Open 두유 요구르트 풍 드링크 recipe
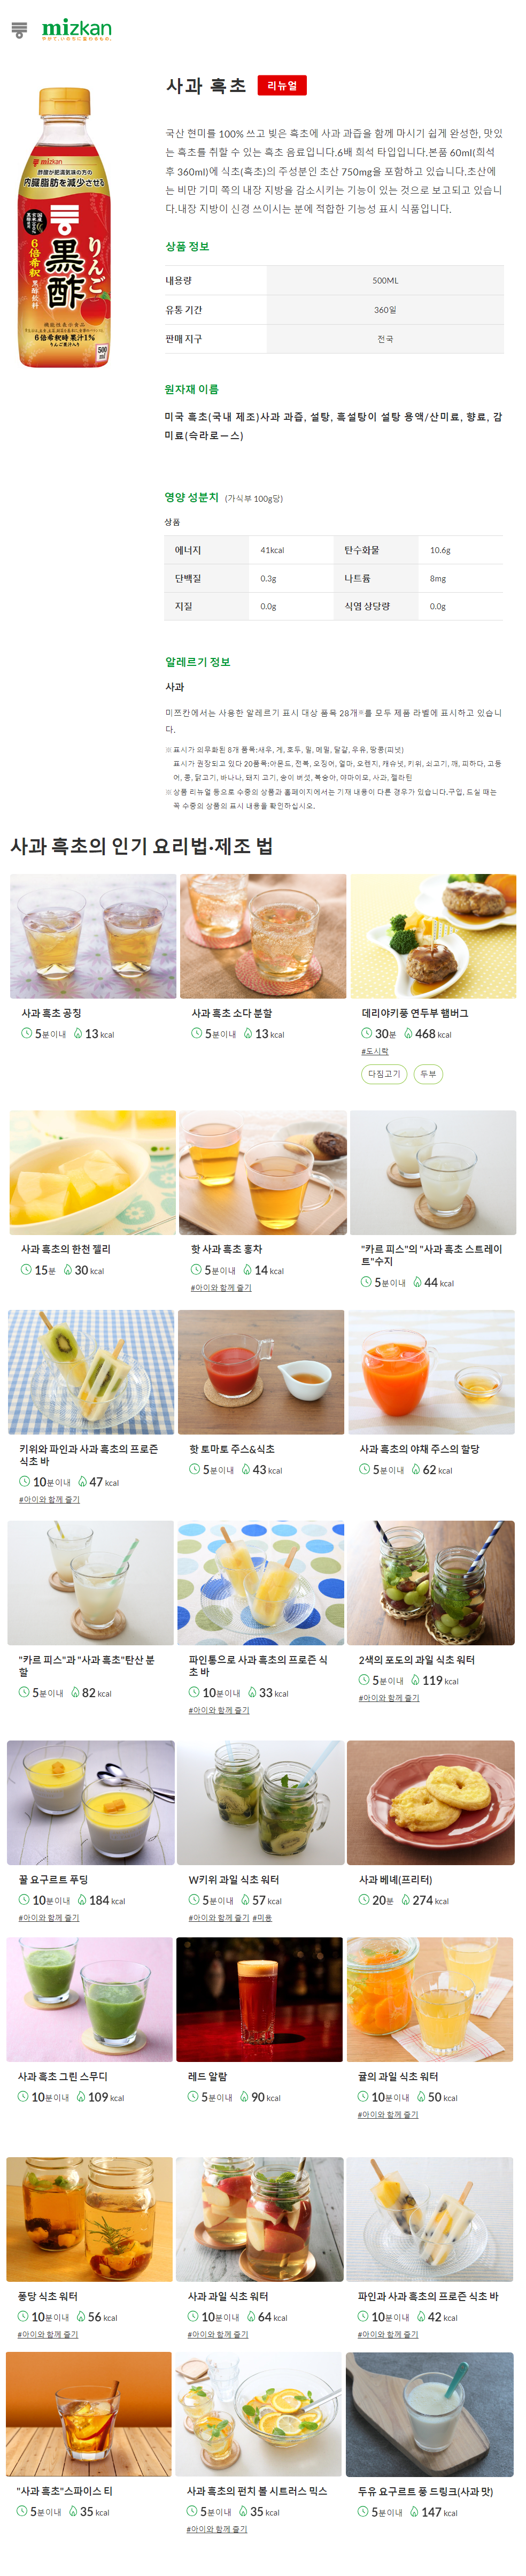The height and width of the screenshot is (2576, 526). tap(430, 2414)
